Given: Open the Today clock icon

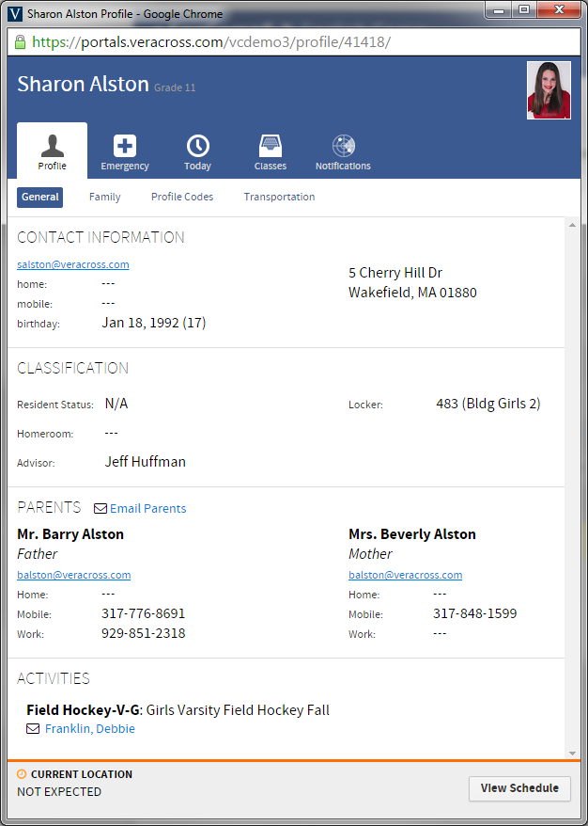Looking at the screenshot, I should 197,147.
